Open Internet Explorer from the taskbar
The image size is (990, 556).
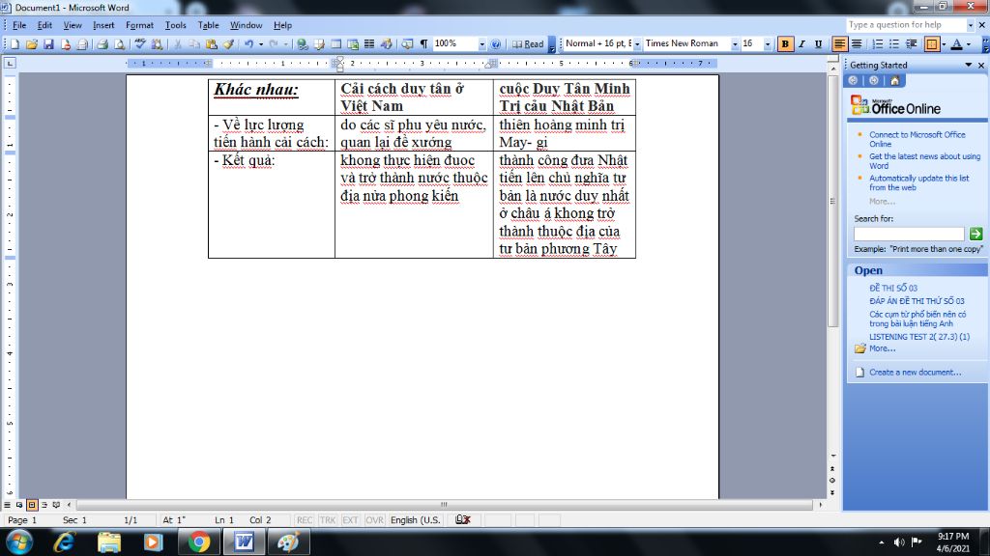(64, 542)
